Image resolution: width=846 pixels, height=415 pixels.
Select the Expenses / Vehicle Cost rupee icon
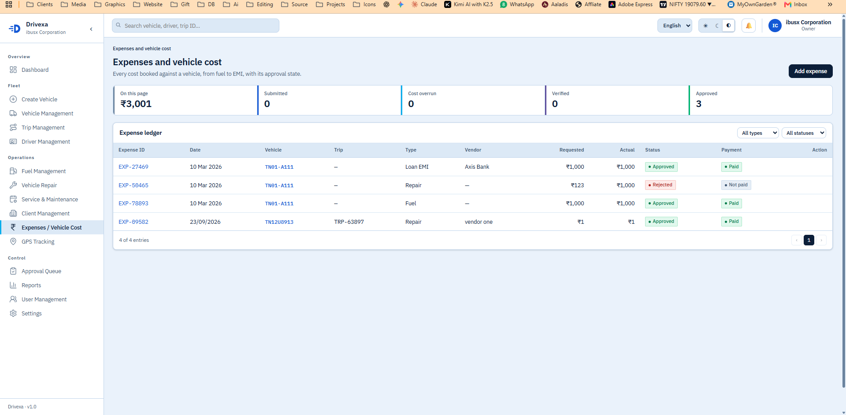(13, 227)
